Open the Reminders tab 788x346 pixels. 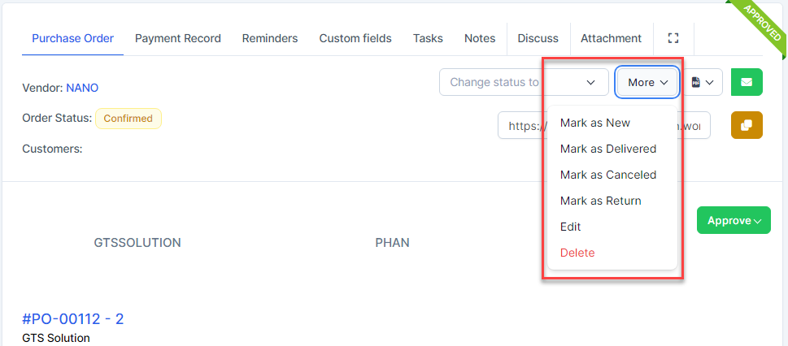[270, 38]
